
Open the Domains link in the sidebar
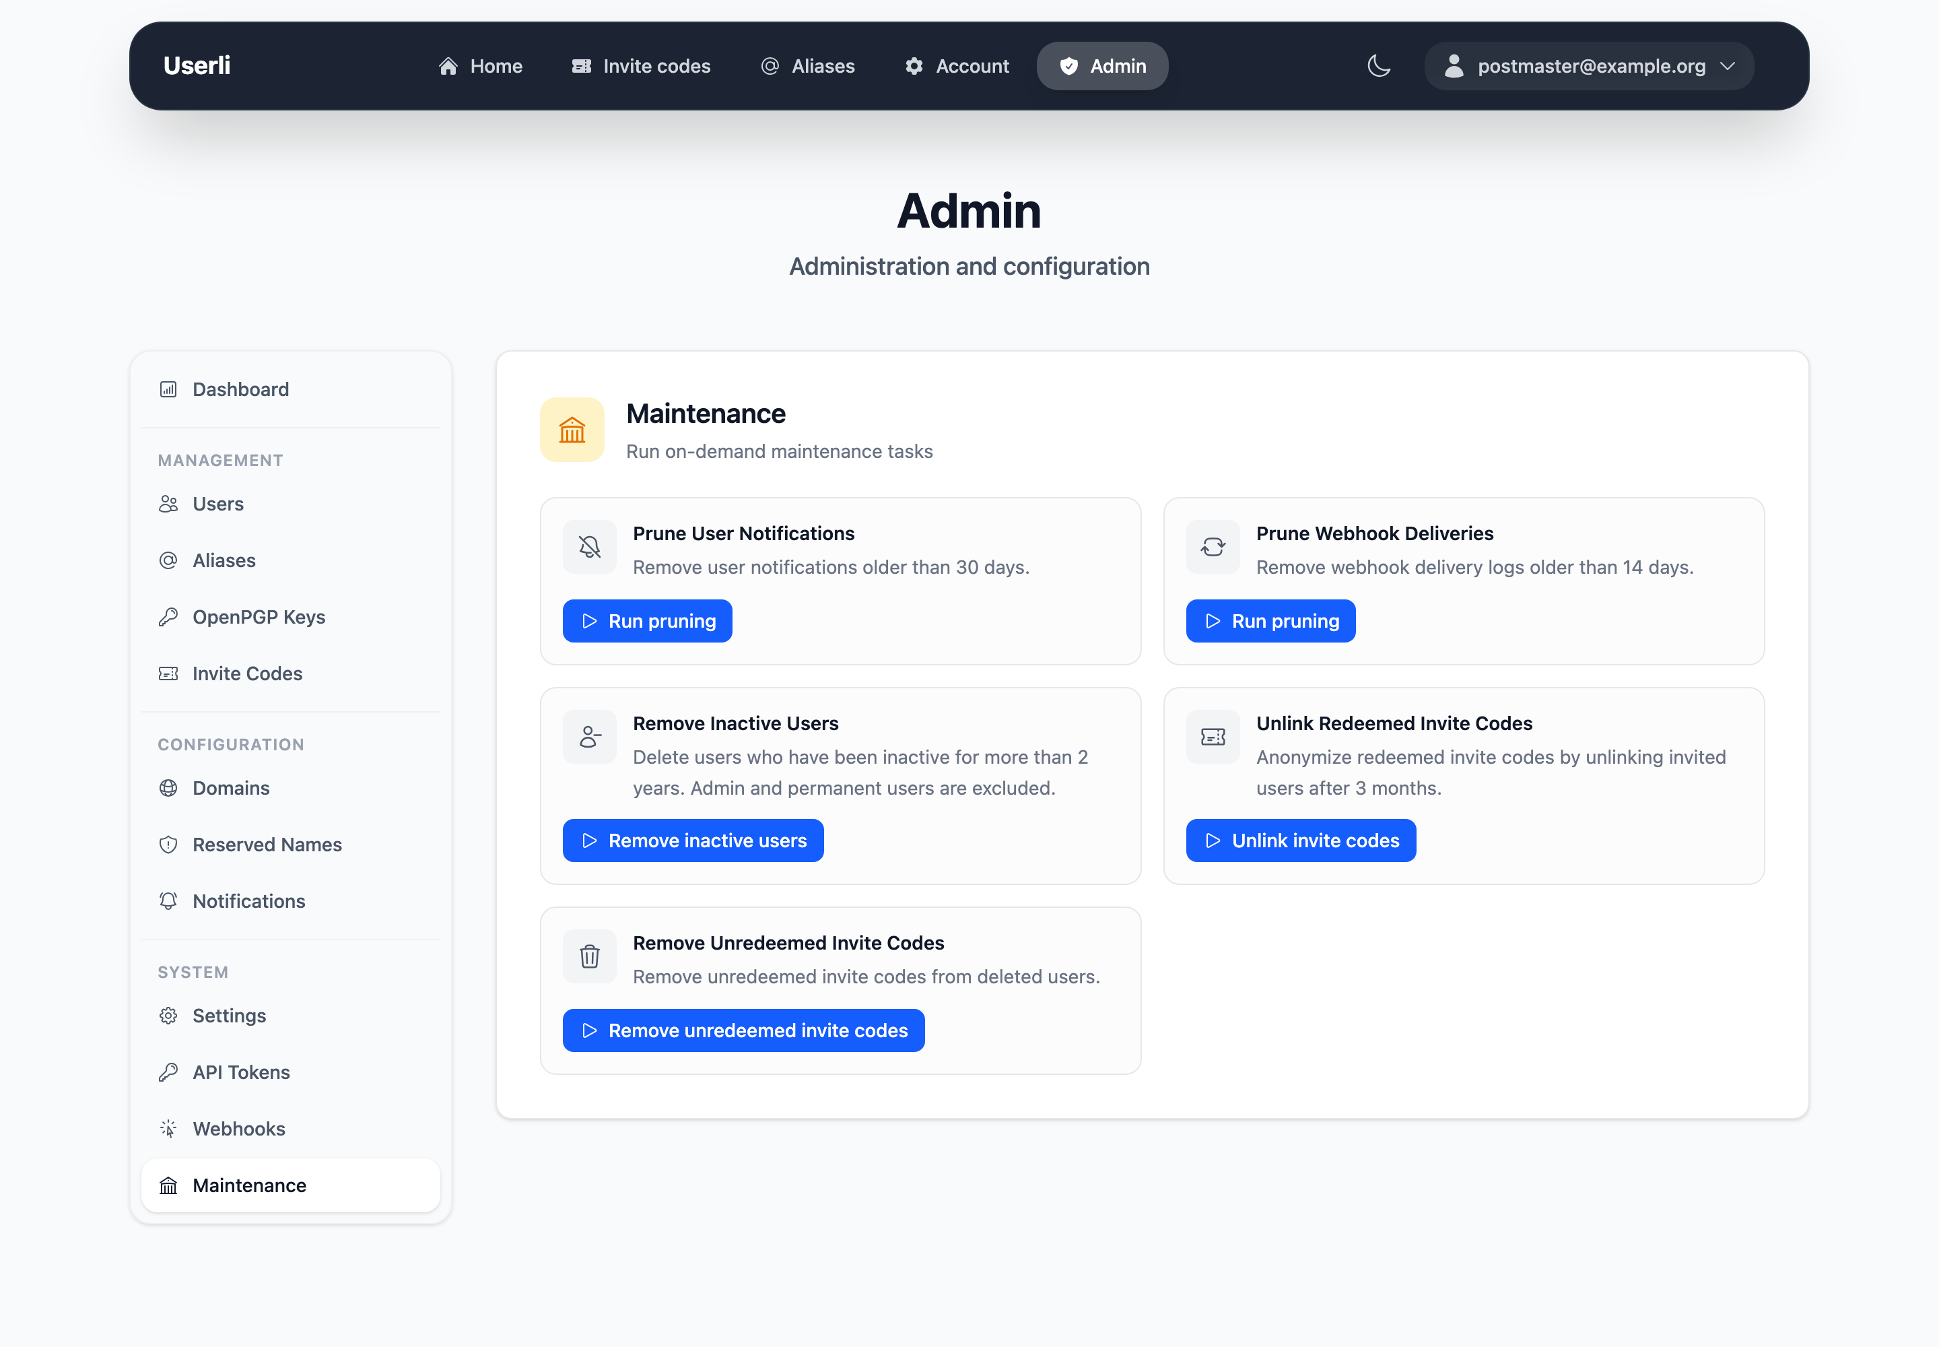(x=291, y=788)
